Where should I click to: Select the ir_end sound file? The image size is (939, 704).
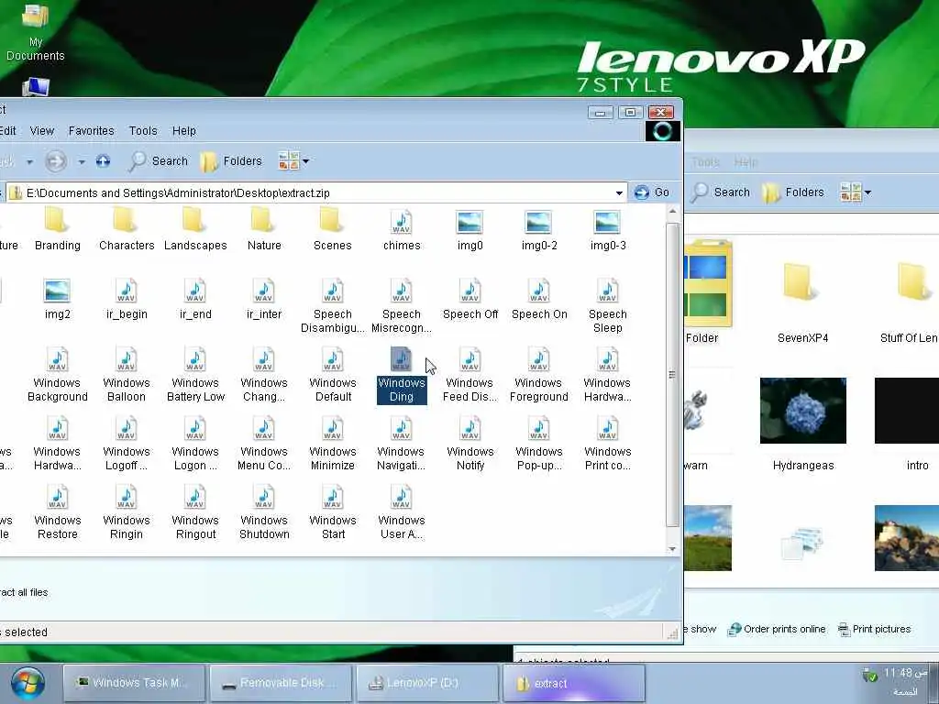[x=195, y=297]
